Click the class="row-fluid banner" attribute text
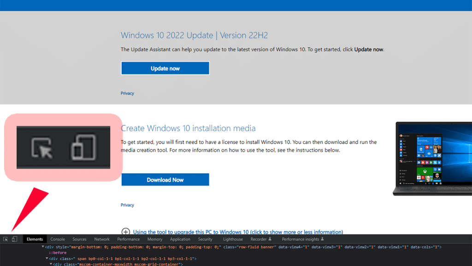Screen dimensions: 472x266 [249, 247]
